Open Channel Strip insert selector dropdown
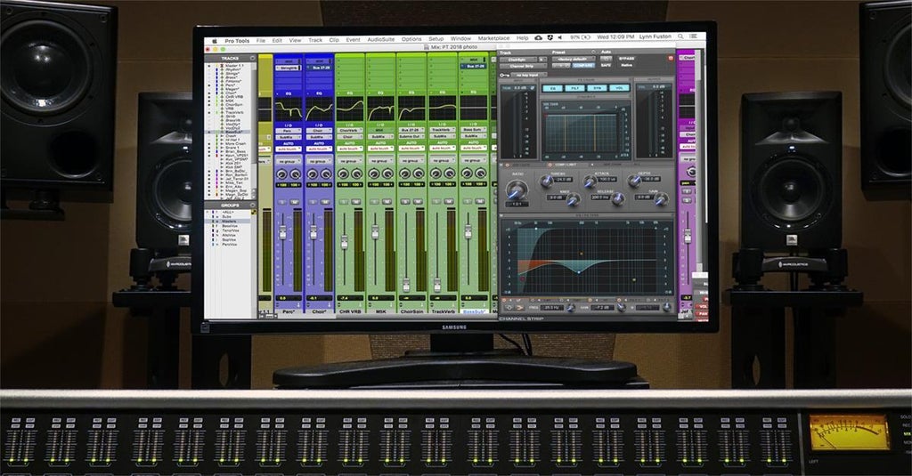This screenshot has width=912, height=476. (523, 66)
